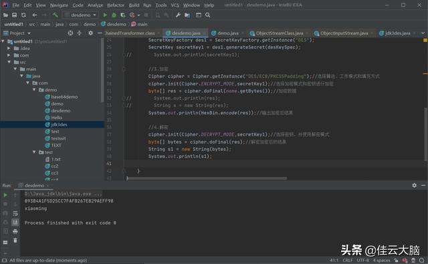Open Project Structure folder icon
The height and width of the screenshot is (264, 428).
[x=187, y=15]
